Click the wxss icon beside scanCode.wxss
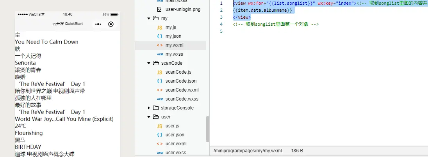 tap(160, 99)
